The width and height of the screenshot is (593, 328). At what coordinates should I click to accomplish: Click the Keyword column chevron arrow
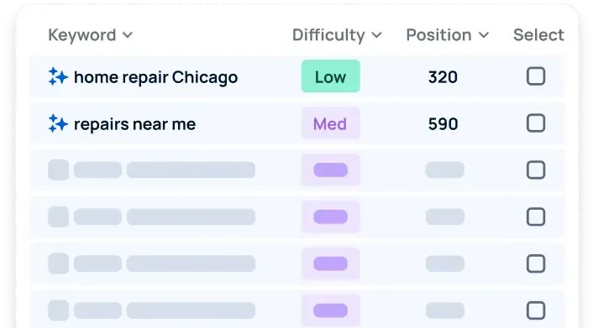point(128,35)
